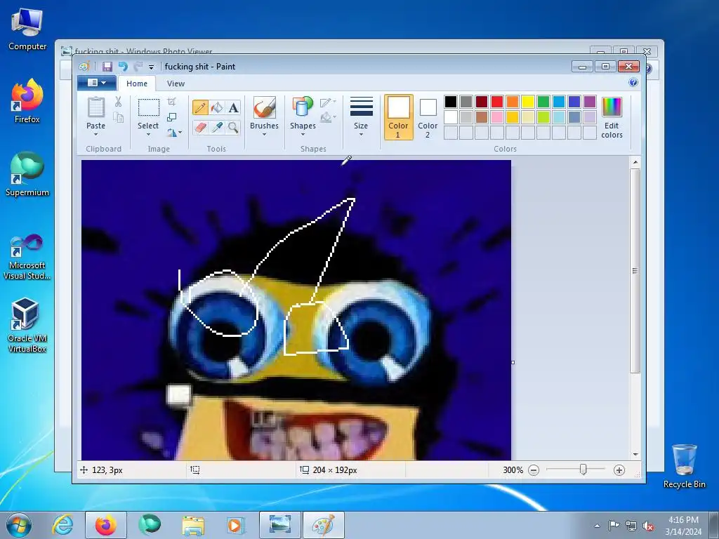719x539 pixels.
Task: Click the Action Center flag tray icon
Action: (614, 526)
